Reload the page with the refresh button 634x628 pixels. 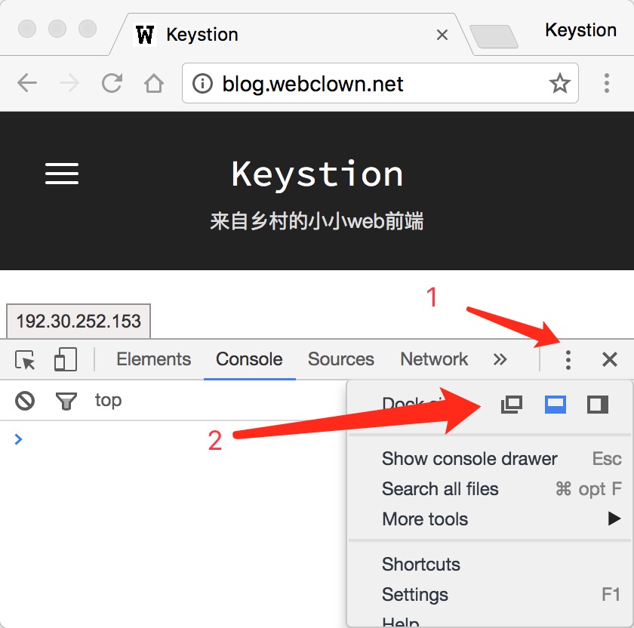pyautogui.click(x=112, y=83)
